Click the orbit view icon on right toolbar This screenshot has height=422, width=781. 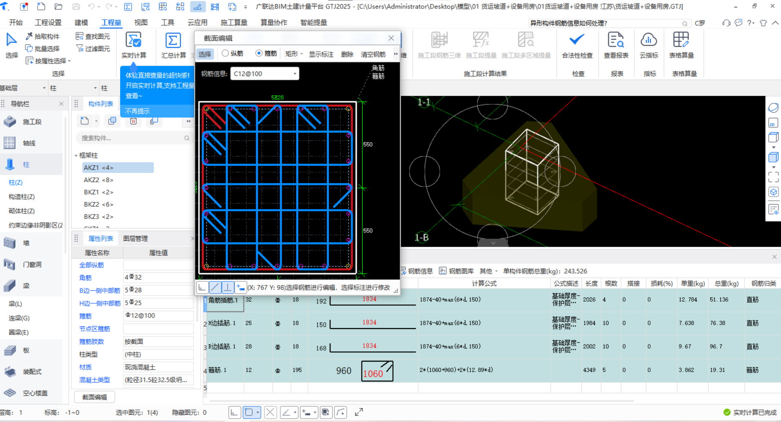[773, 108]
